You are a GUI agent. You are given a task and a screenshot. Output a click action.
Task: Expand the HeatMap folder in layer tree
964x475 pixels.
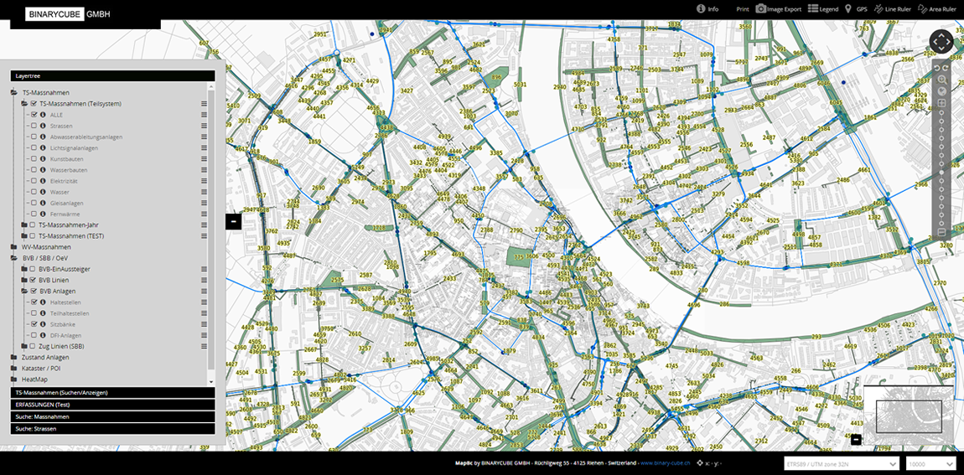pyautogui.click(x=14, y=379)
